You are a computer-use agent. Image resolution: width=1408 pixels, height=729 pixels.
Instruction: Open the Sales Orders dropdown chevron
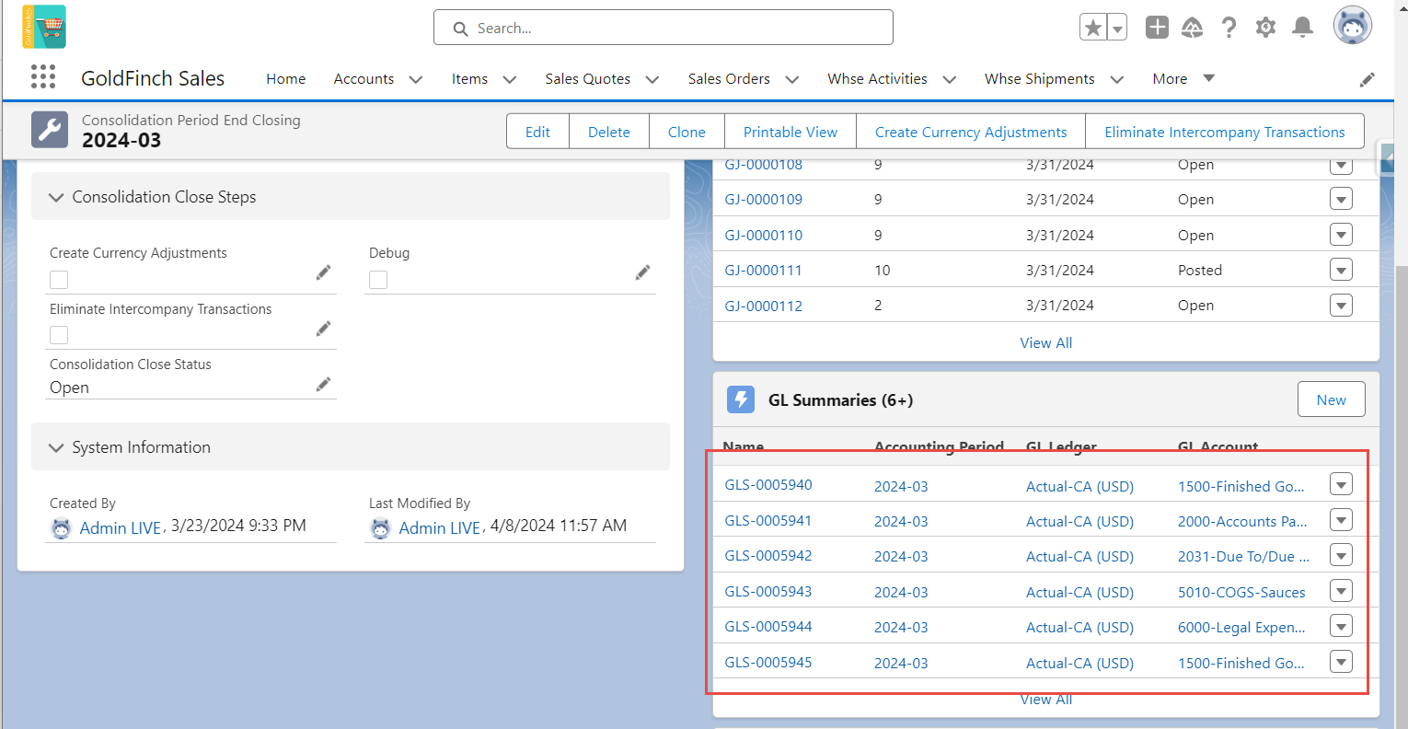792,80
